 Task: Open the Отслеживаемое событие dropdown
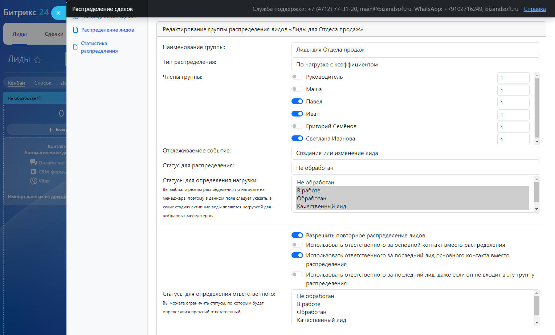(415, 153)
